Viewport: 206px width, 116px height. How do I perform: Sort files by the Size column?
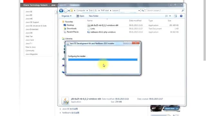169,21
